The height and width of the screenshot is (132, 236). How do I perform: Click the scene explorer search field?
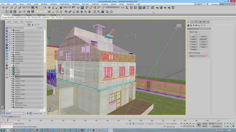click(x=15, y=25)
